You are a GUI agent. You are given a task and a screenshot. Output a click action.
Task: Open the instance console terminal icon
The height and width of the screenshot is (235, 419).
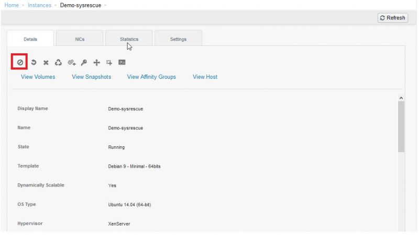122,62
